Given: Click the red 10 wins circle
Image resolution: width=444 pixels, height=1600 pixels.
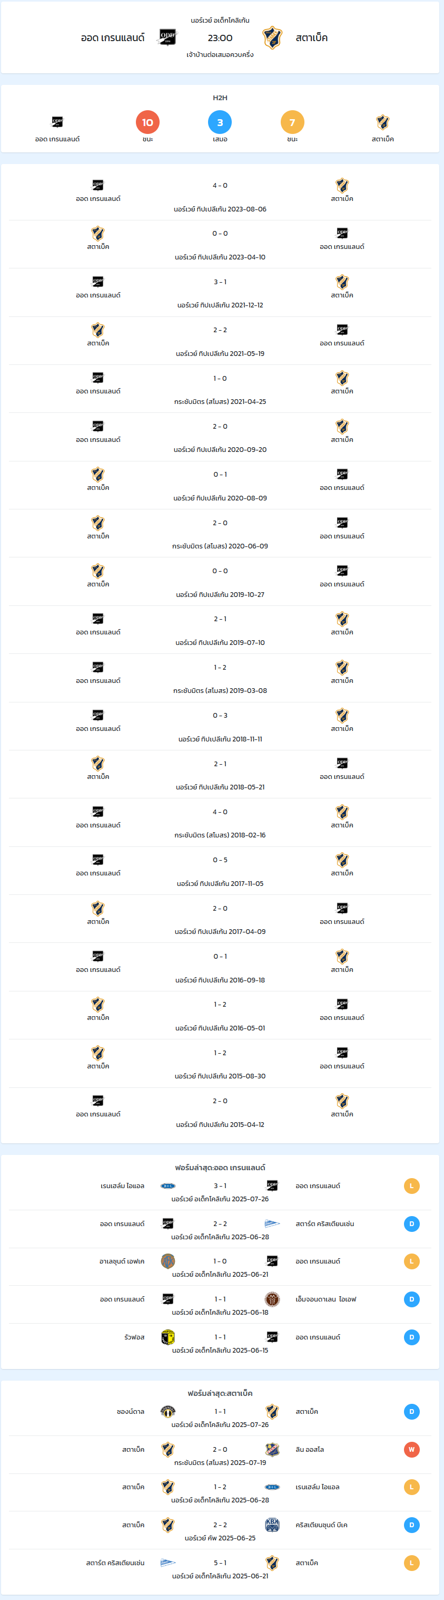Looking at the screenshot, I should [147, 122].
